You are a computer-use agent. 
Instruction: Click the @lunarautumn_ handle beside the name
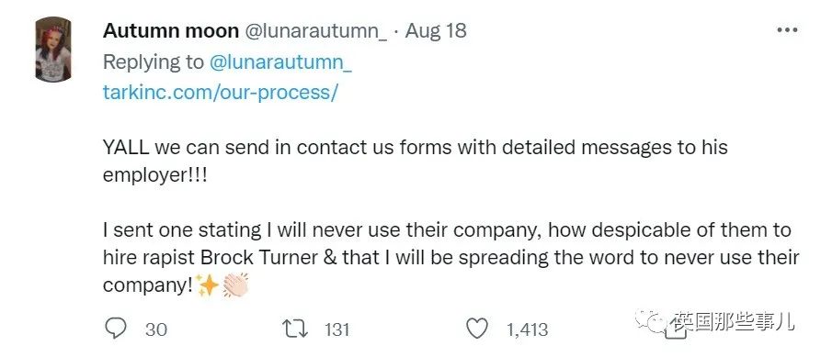316,31
